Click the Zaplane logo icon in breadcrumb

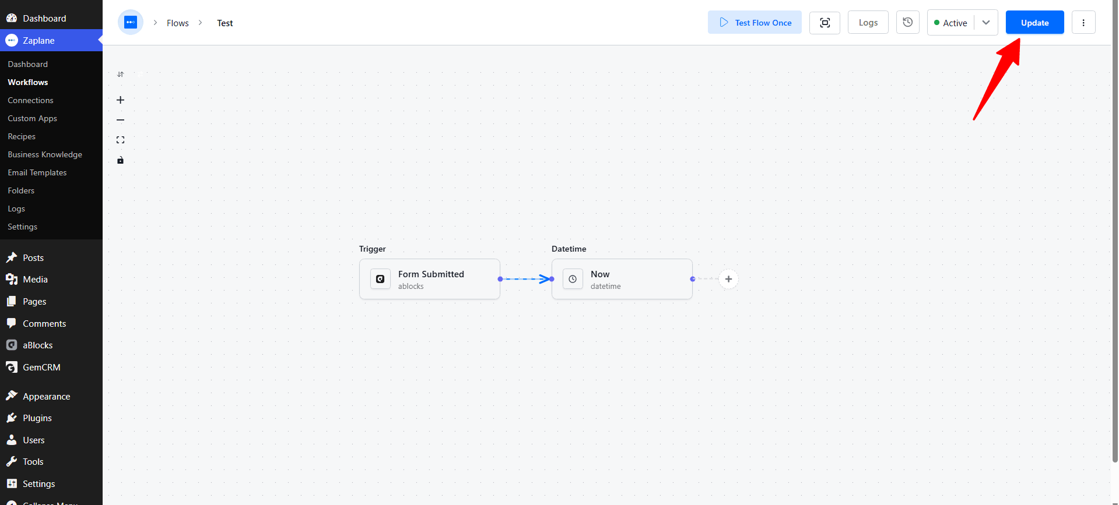click(x=131, y=23)
